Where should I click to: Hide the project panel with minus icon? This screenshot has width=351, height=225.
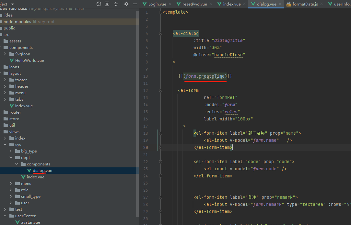135,4
